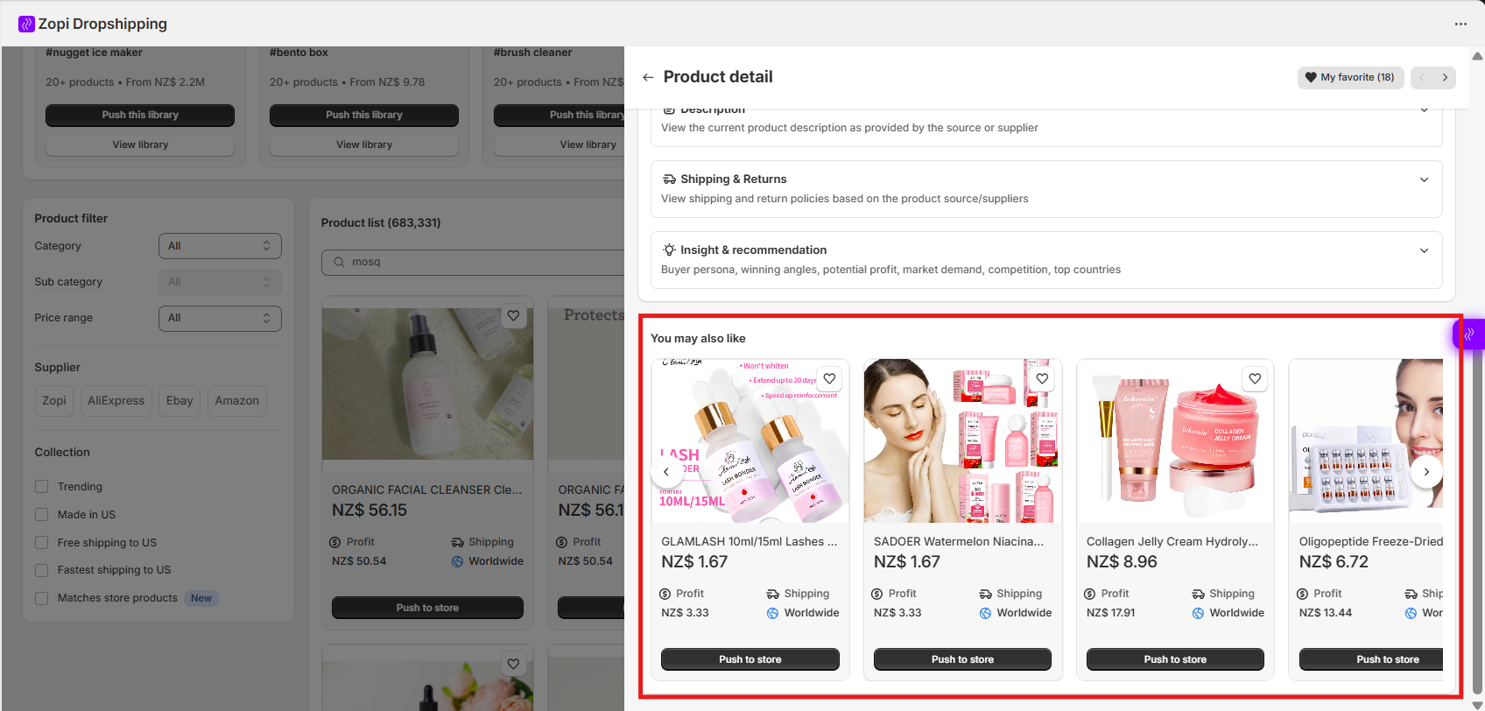
Task: Expand the Insight & recommendation section
Action: 1424,250
